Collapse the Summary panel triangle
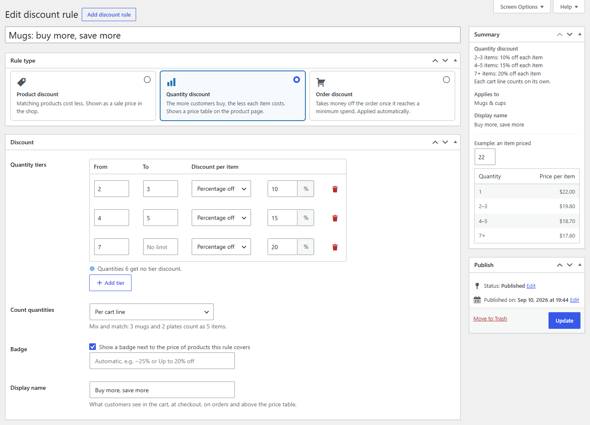The width and height of the screenshot is (590, 425). pyautogui.click(x=580, y=34)
